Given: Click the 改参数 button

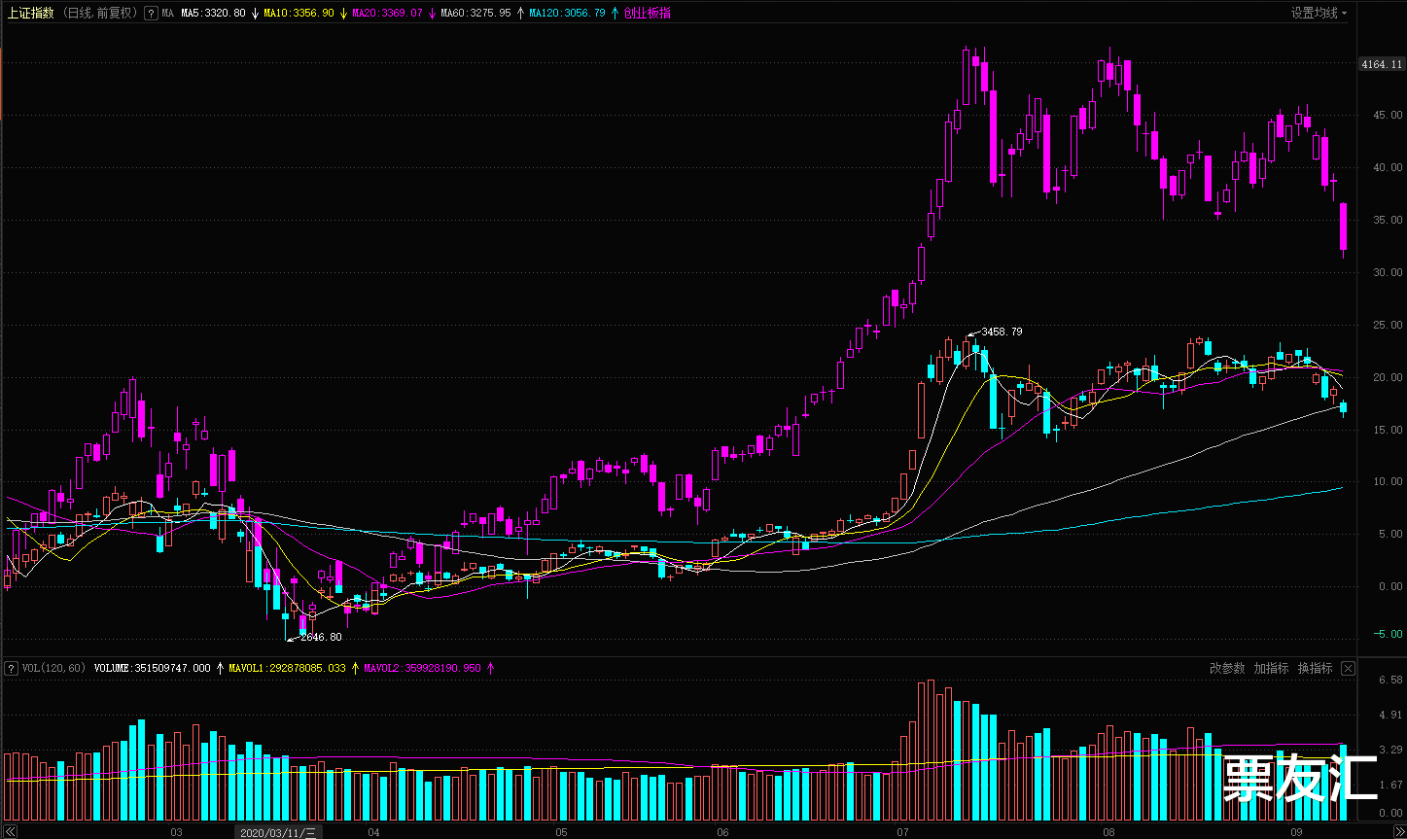Looking at the screenshot, I should (x=1227, y=668).
